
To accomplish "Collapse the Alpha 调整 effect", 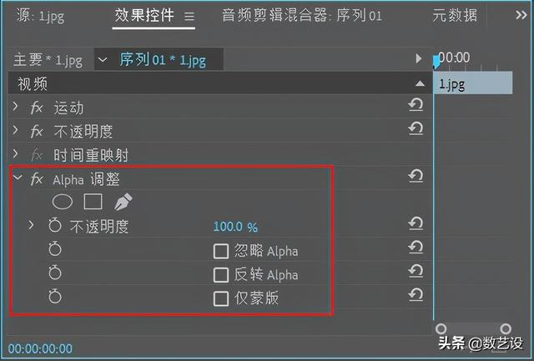I will (x=17, y=178).
